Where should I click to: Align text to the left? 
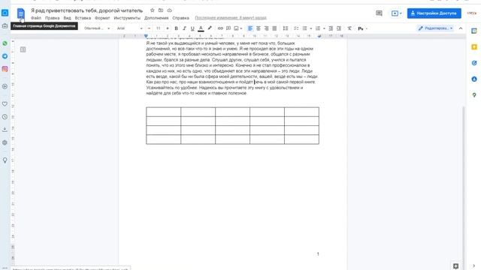point(250,28)
